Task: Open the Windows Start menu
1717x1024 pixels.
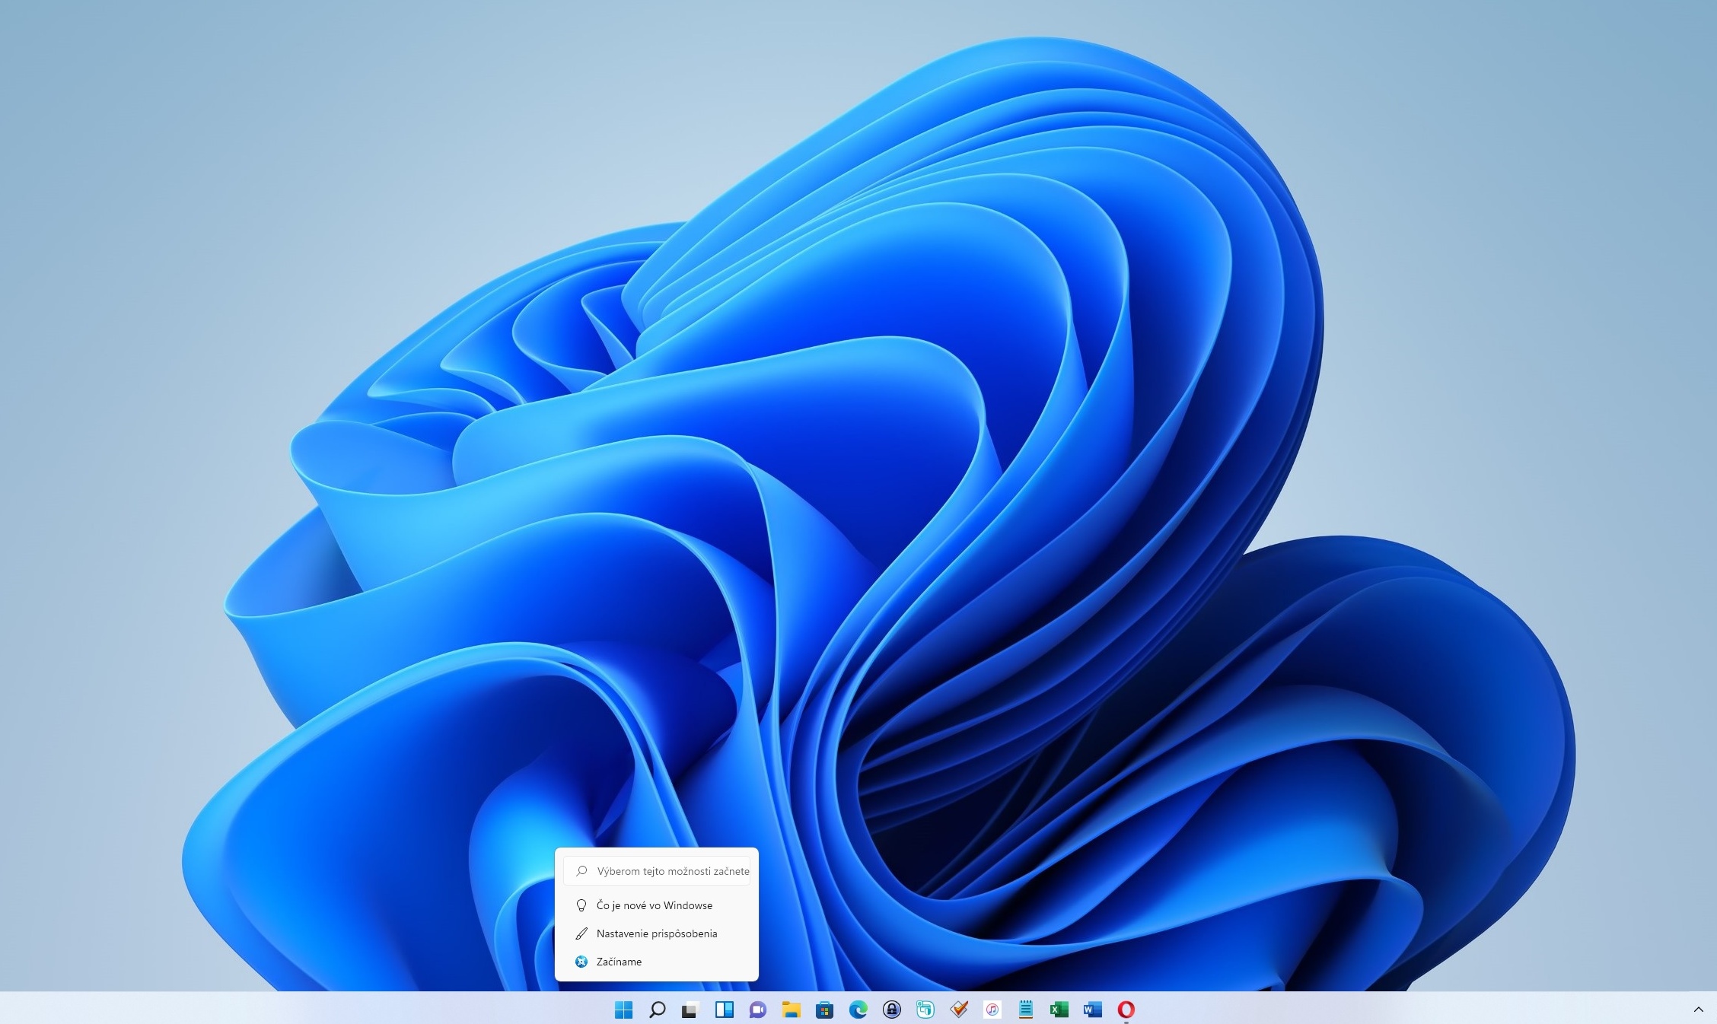Action: (x=623, y=1010)
